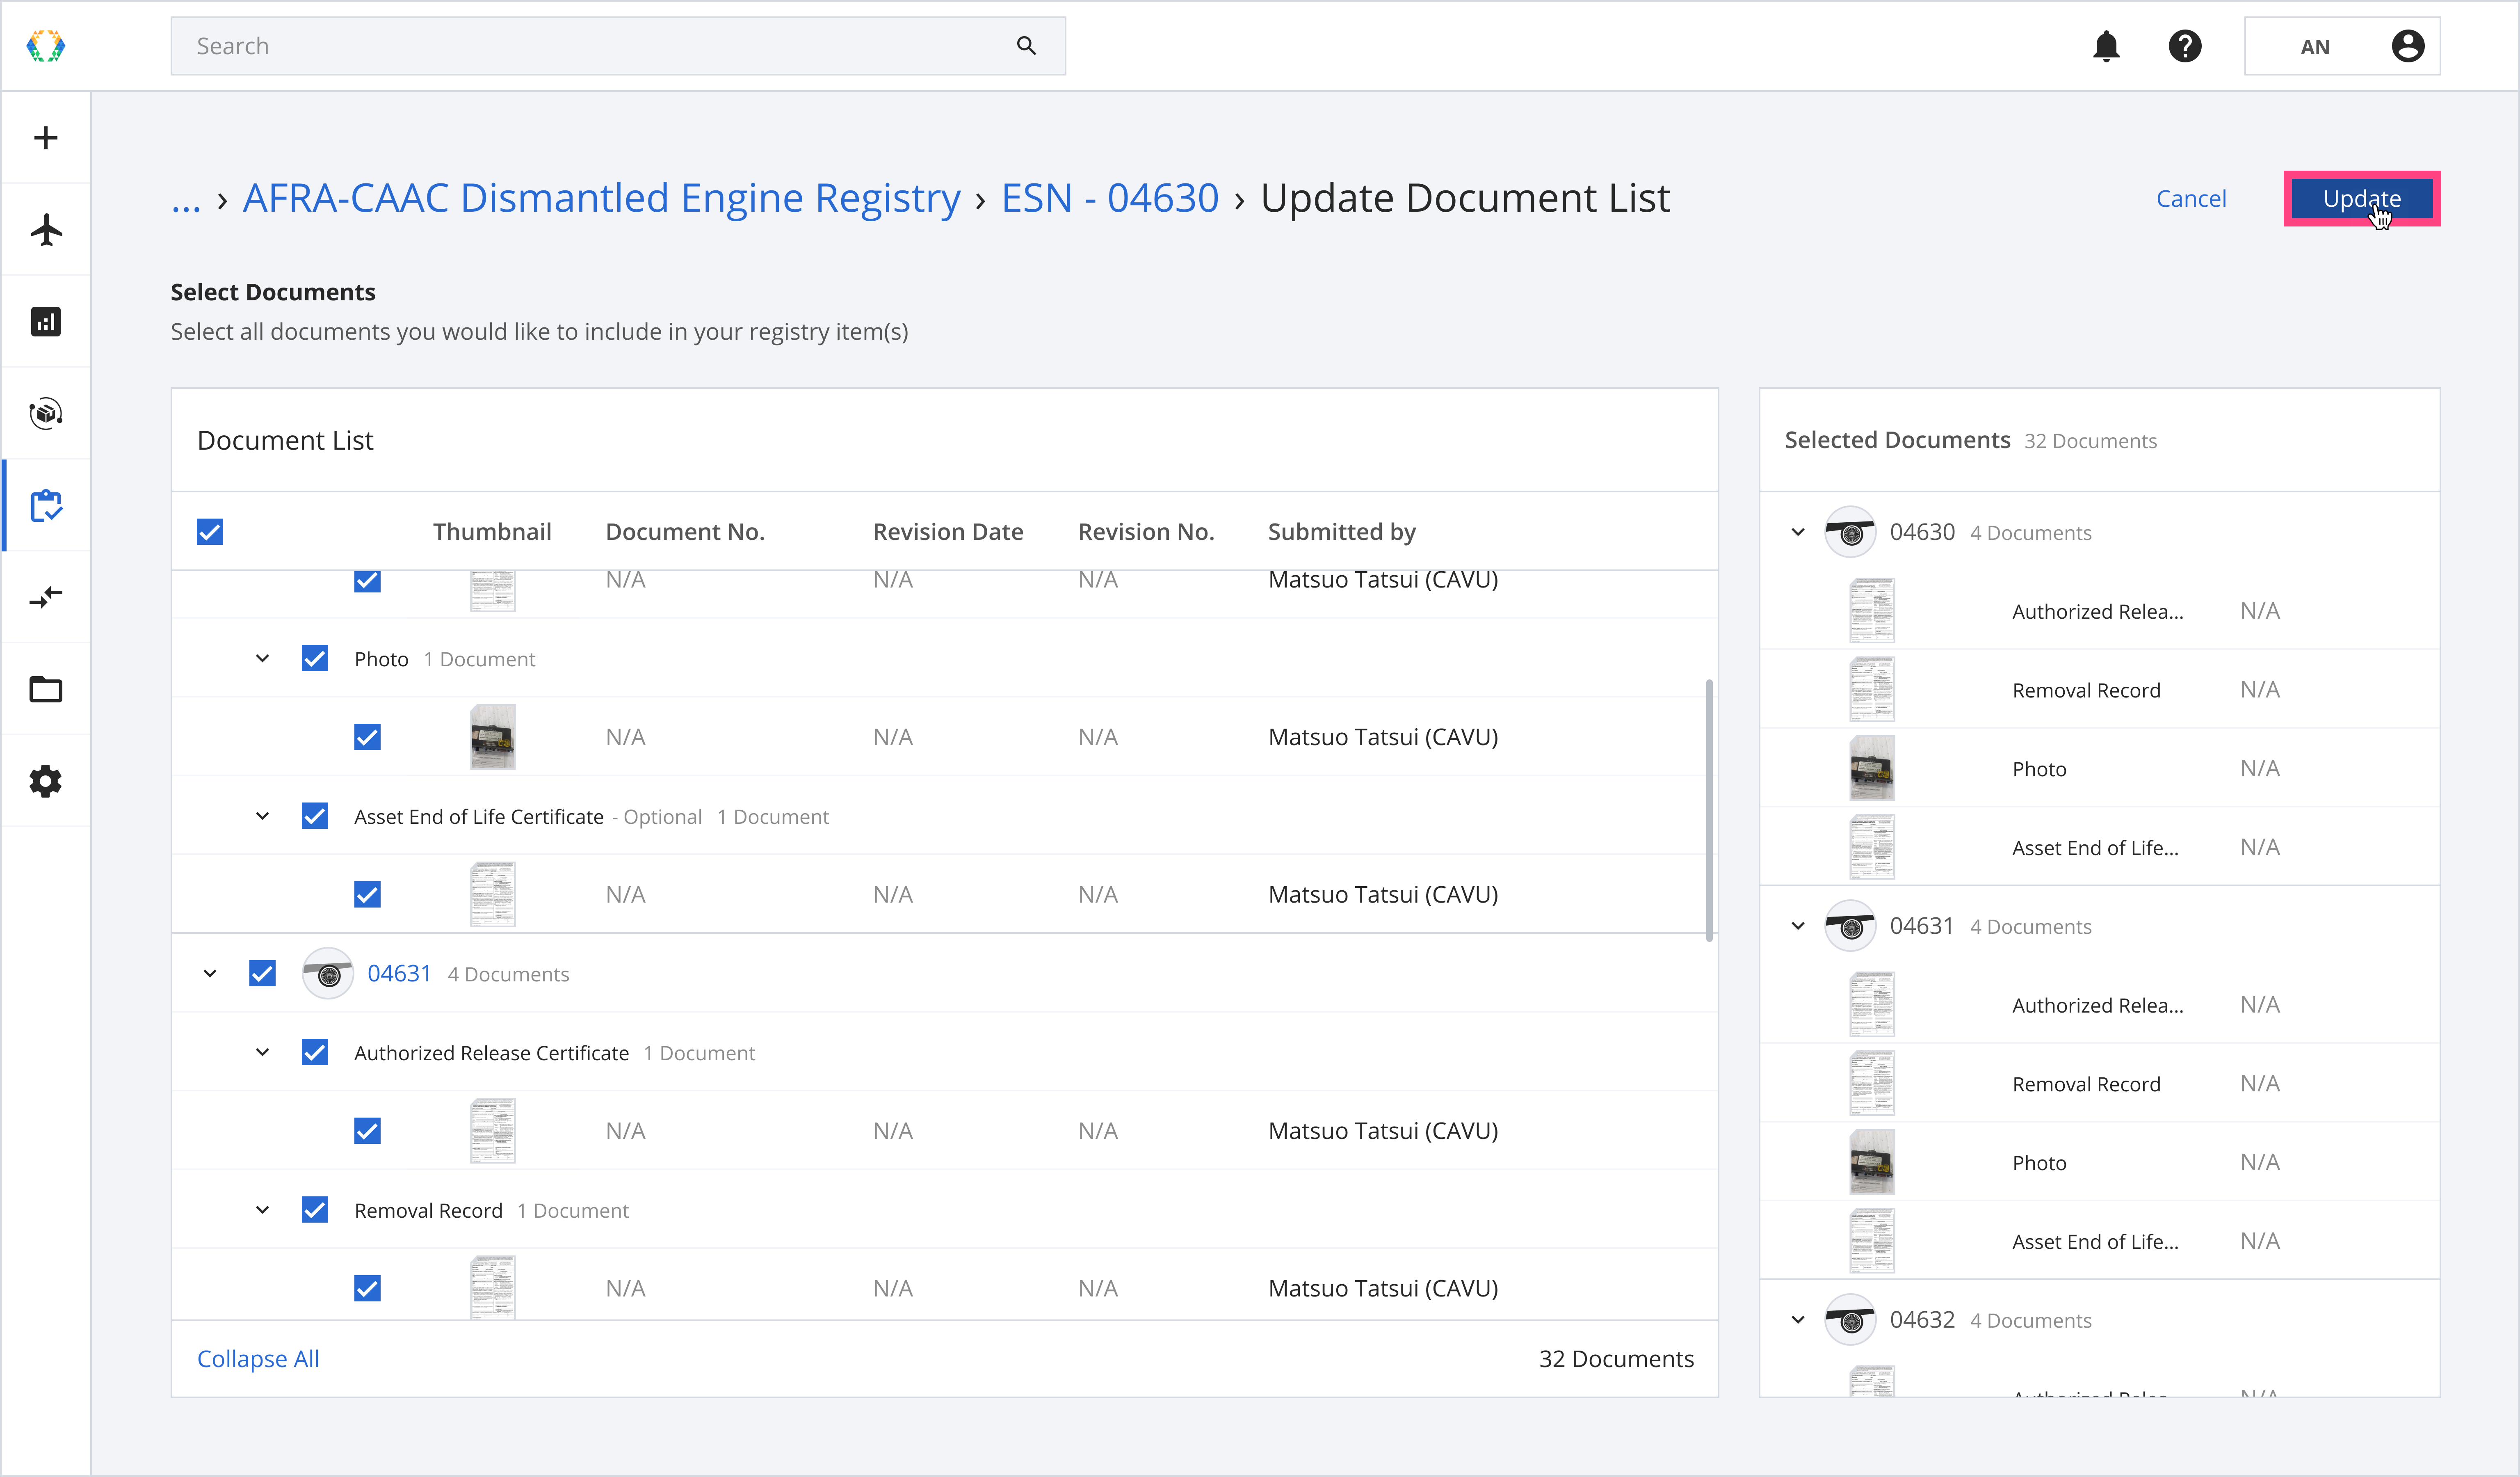Toggle the 04631 engine checkbox
2520x1477 pixels.
262,974
